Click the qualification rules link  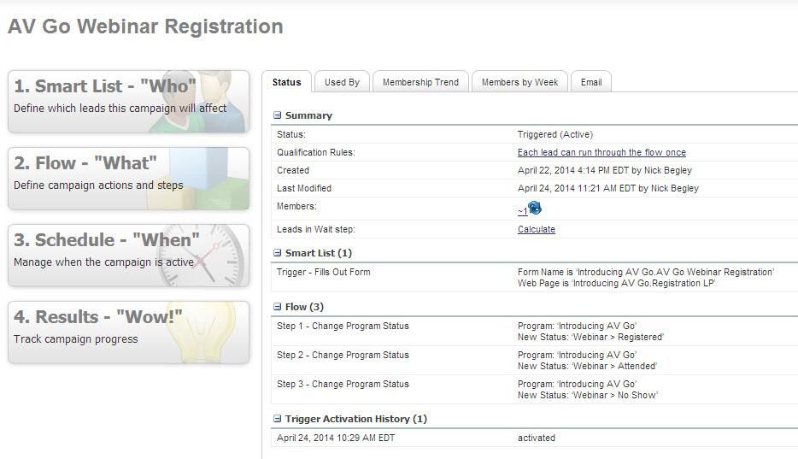[x=601, y=153]
